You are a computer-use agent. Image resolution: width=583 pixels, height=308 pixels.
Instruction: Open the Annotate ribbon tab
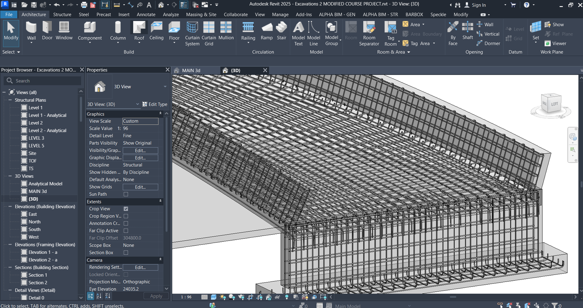(x=146, y=15)
